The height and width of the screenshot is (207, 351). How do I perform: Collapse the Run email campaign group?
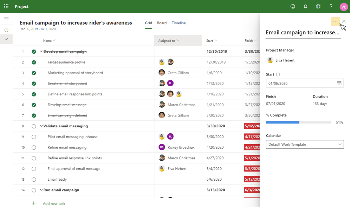pos(41,190)
